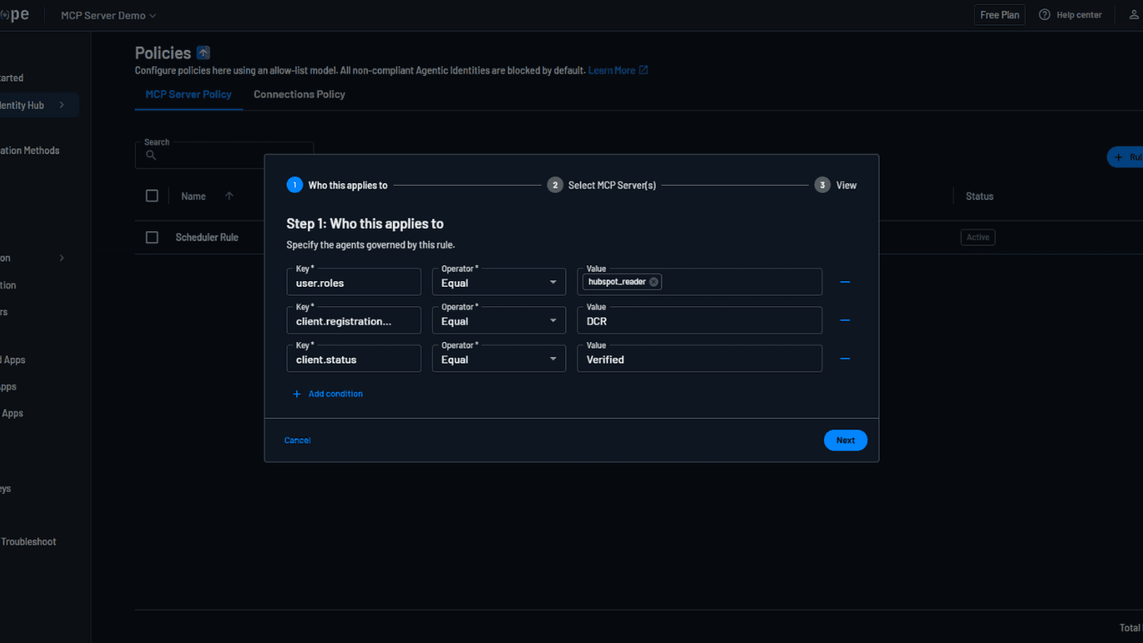Click the Next button in the wizard
The width and height of the screenshot is (1143, 643).
click(x=845, y=439)
